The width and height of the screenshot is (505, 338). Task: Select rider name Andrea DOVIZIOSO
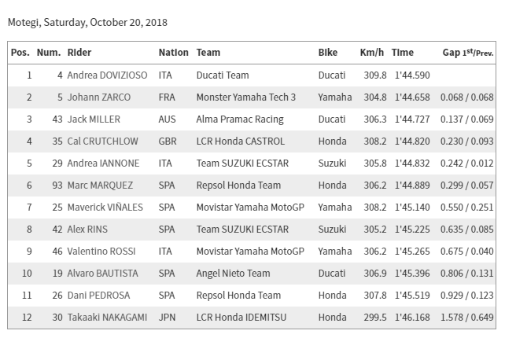pyautogui.click(x=107, y=75)
